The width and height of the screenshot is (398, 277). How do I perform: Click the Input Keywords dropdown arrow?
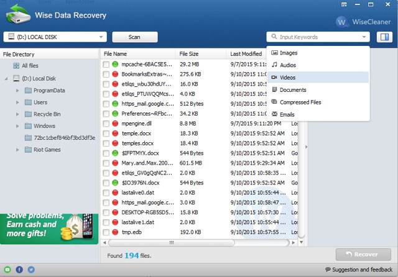coord(364,37)
